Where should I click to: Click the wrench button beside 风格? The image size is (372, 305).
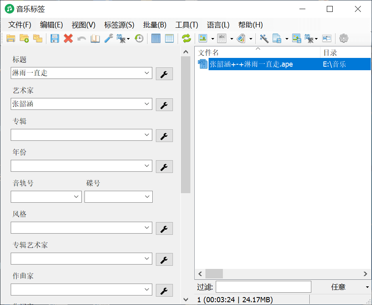(164, 228)
